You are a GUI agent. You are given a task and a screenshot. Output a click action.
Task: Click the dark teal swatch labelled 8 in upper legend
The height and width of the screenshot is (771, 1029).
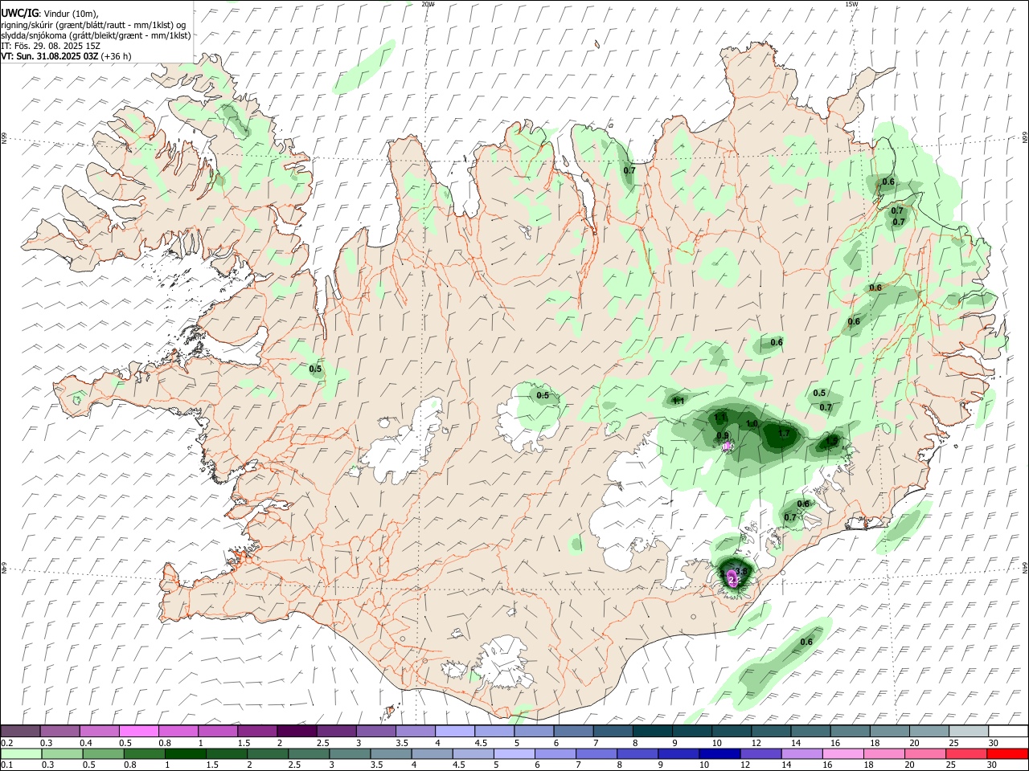click(x=651, y=732)
